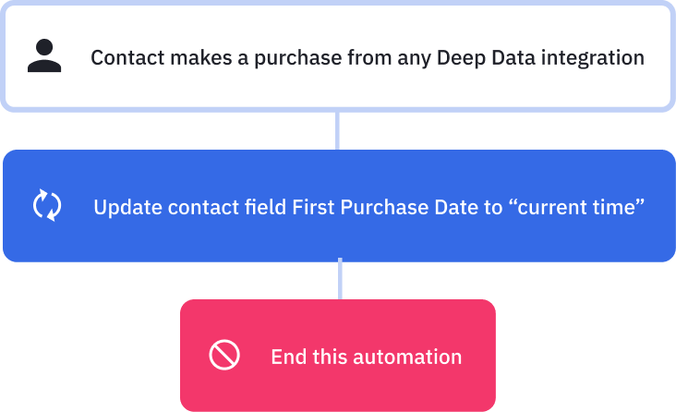Click connector line above End this automation
The image size is (676, 412).
tap(340, 280)
